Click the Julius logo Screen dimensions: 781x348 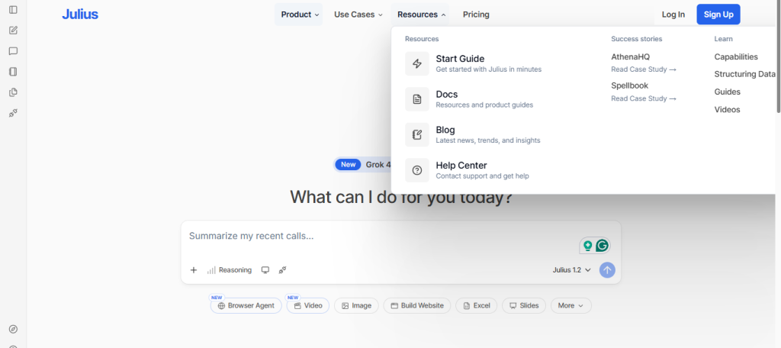coord(80,14)
